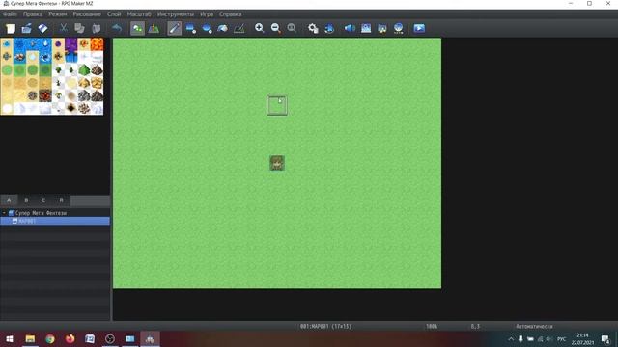Screen dimensions: 618x347
Task: Paste with the clipboard toolbar icon
Action: 97,28
